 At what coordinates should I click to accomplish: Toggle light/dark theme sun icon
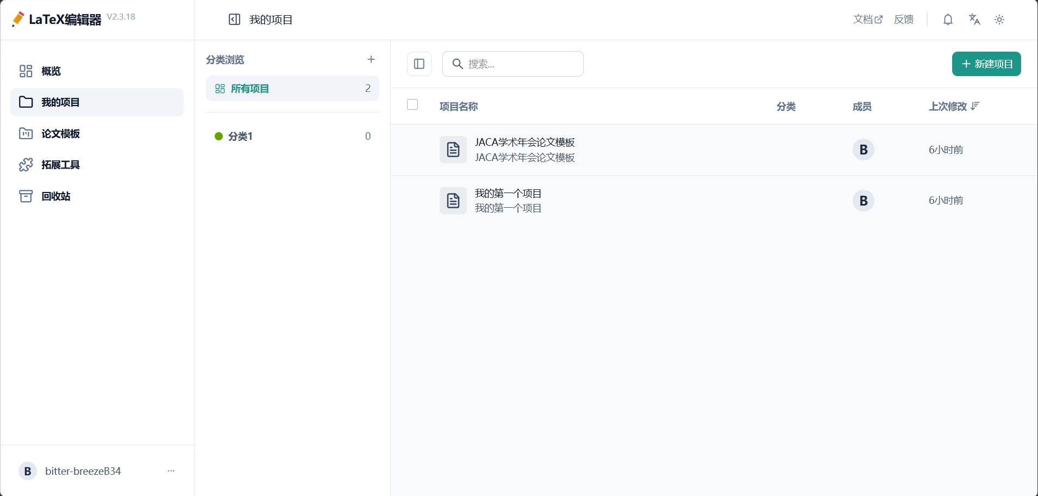coord(999,20)
